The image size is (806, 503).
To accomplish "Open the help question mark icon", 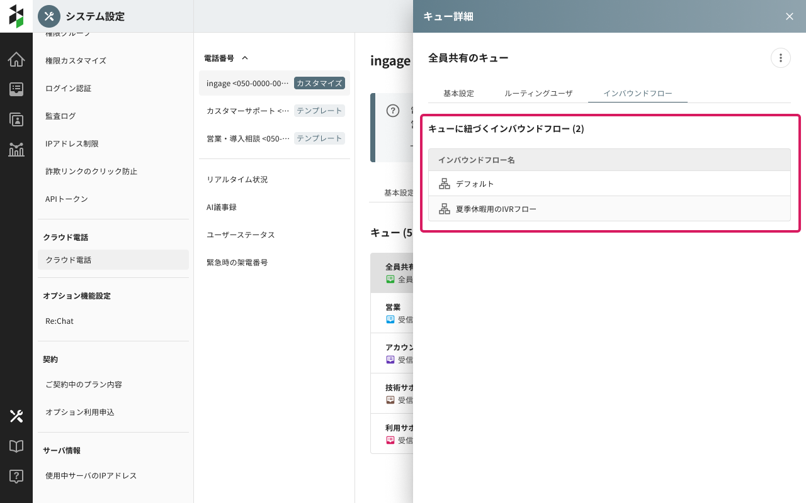I will (x=16, y=477).
